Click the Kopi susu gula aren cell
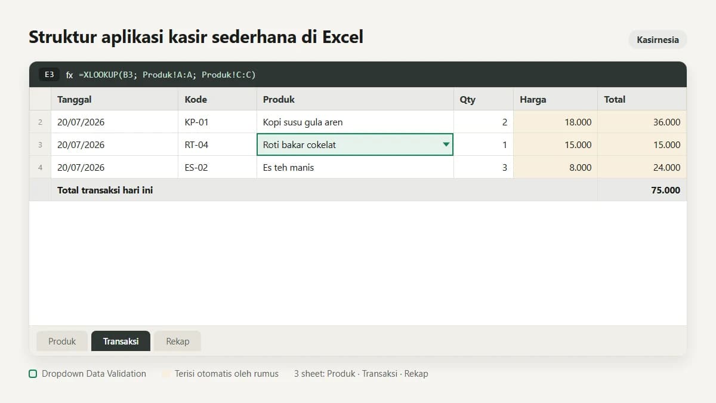The height and width of the screenshot is (403, 716). pyautogui.click(x=355, y=122)
